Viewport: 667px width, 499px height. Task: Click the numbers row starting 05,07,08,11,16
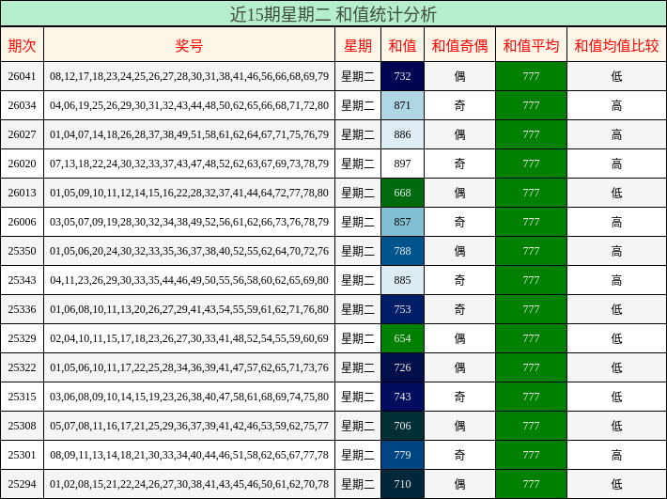click(189, 426)
